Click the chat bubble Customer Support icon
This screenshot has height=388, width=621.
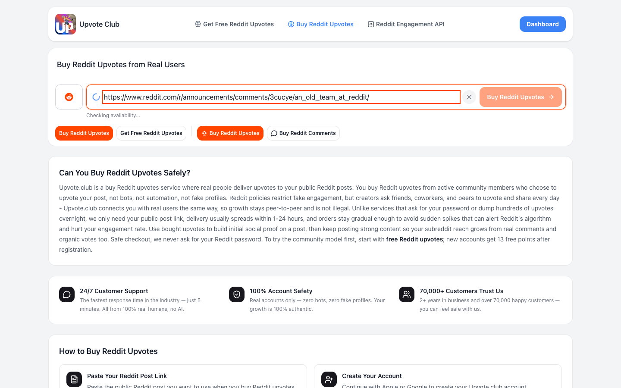(x=67, y=294)
